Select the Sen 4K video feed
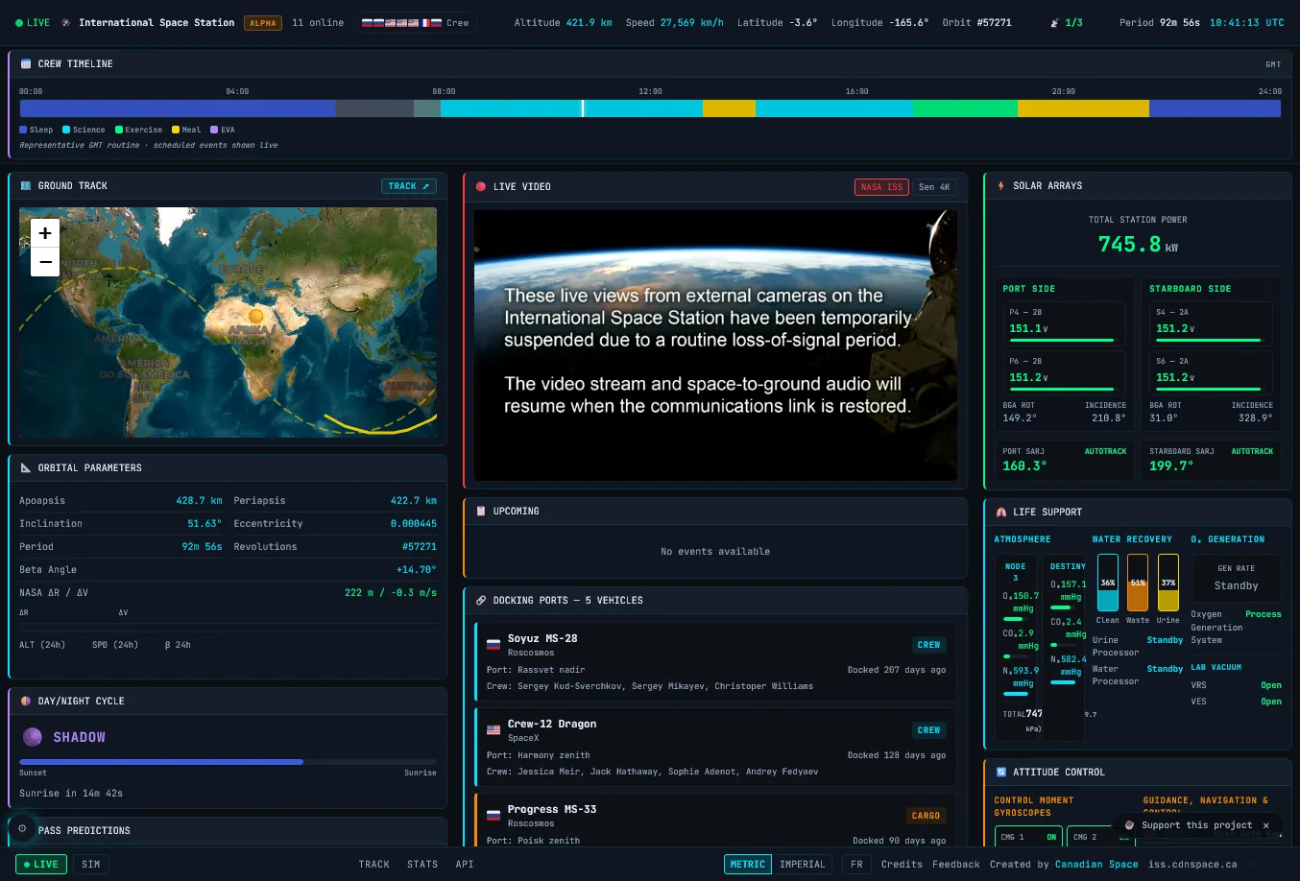Viewport: 1300px width, 881px height. (x=934, y=187)
